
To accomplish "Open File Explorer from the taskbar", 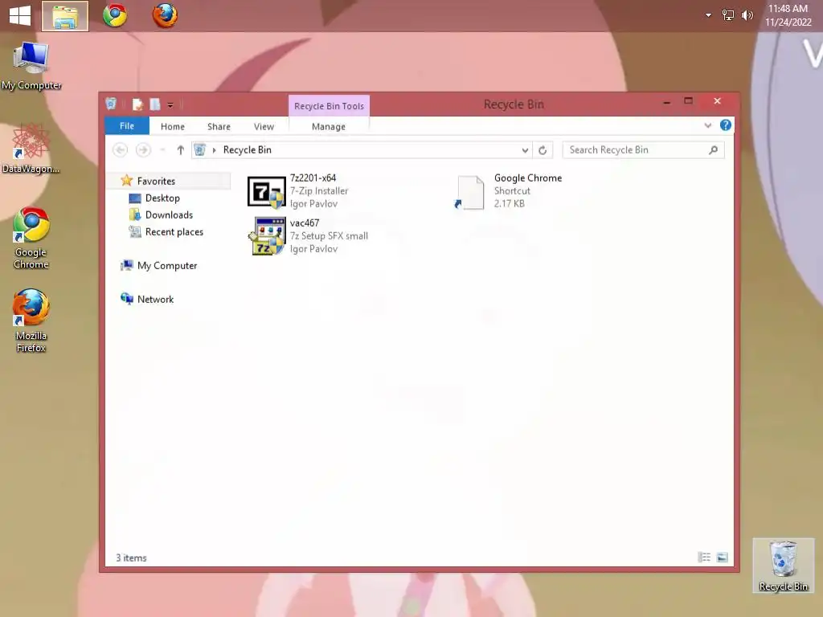I will pos(65,16).
